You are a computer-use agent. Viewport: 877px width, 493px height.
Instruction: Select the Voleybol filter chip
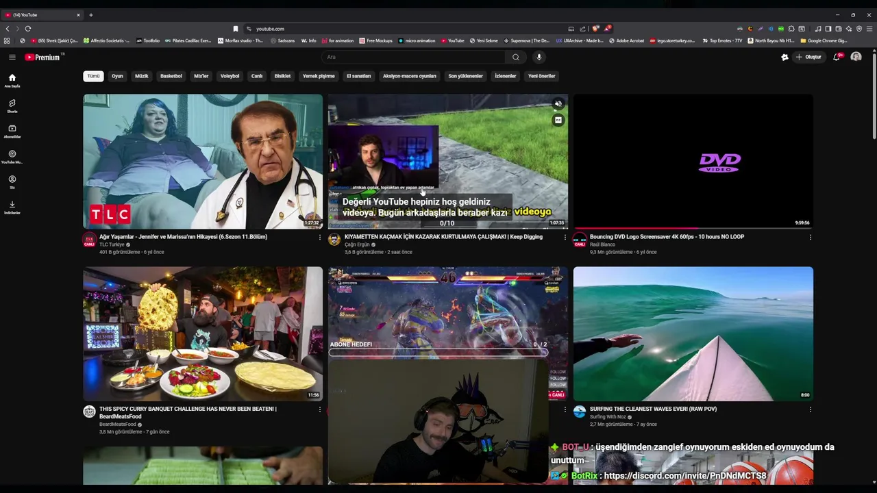tap(230, 76)
